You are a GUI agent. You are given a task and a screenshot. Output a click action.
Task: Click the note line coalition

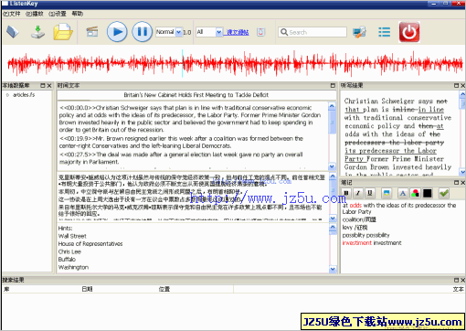point(359,219)
